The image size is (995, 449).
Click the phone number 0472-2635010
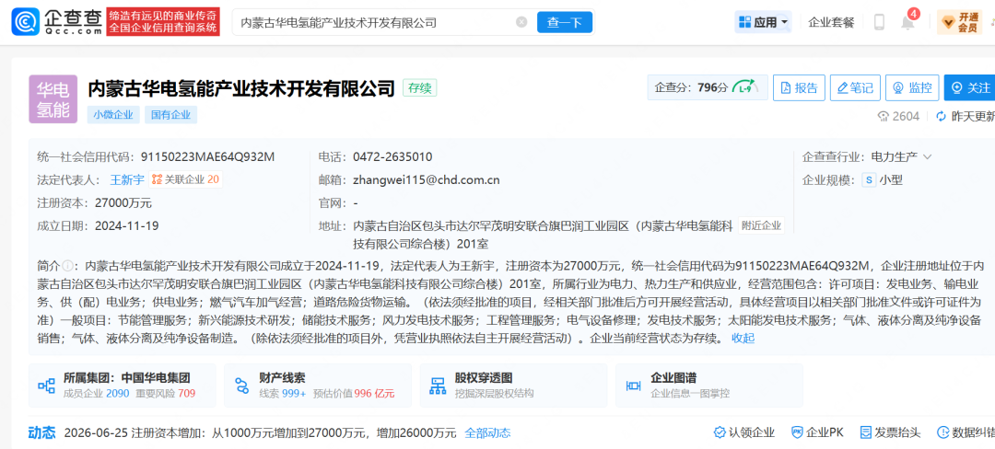392,156
